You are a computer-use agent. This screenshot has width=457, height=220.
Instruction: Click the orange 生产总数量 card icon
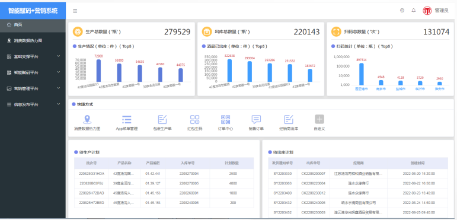[78, 32]
